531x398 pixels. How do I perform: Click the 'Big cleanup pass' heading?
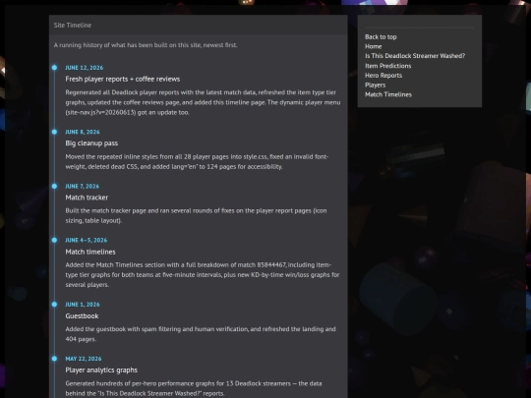click(91, 143)
